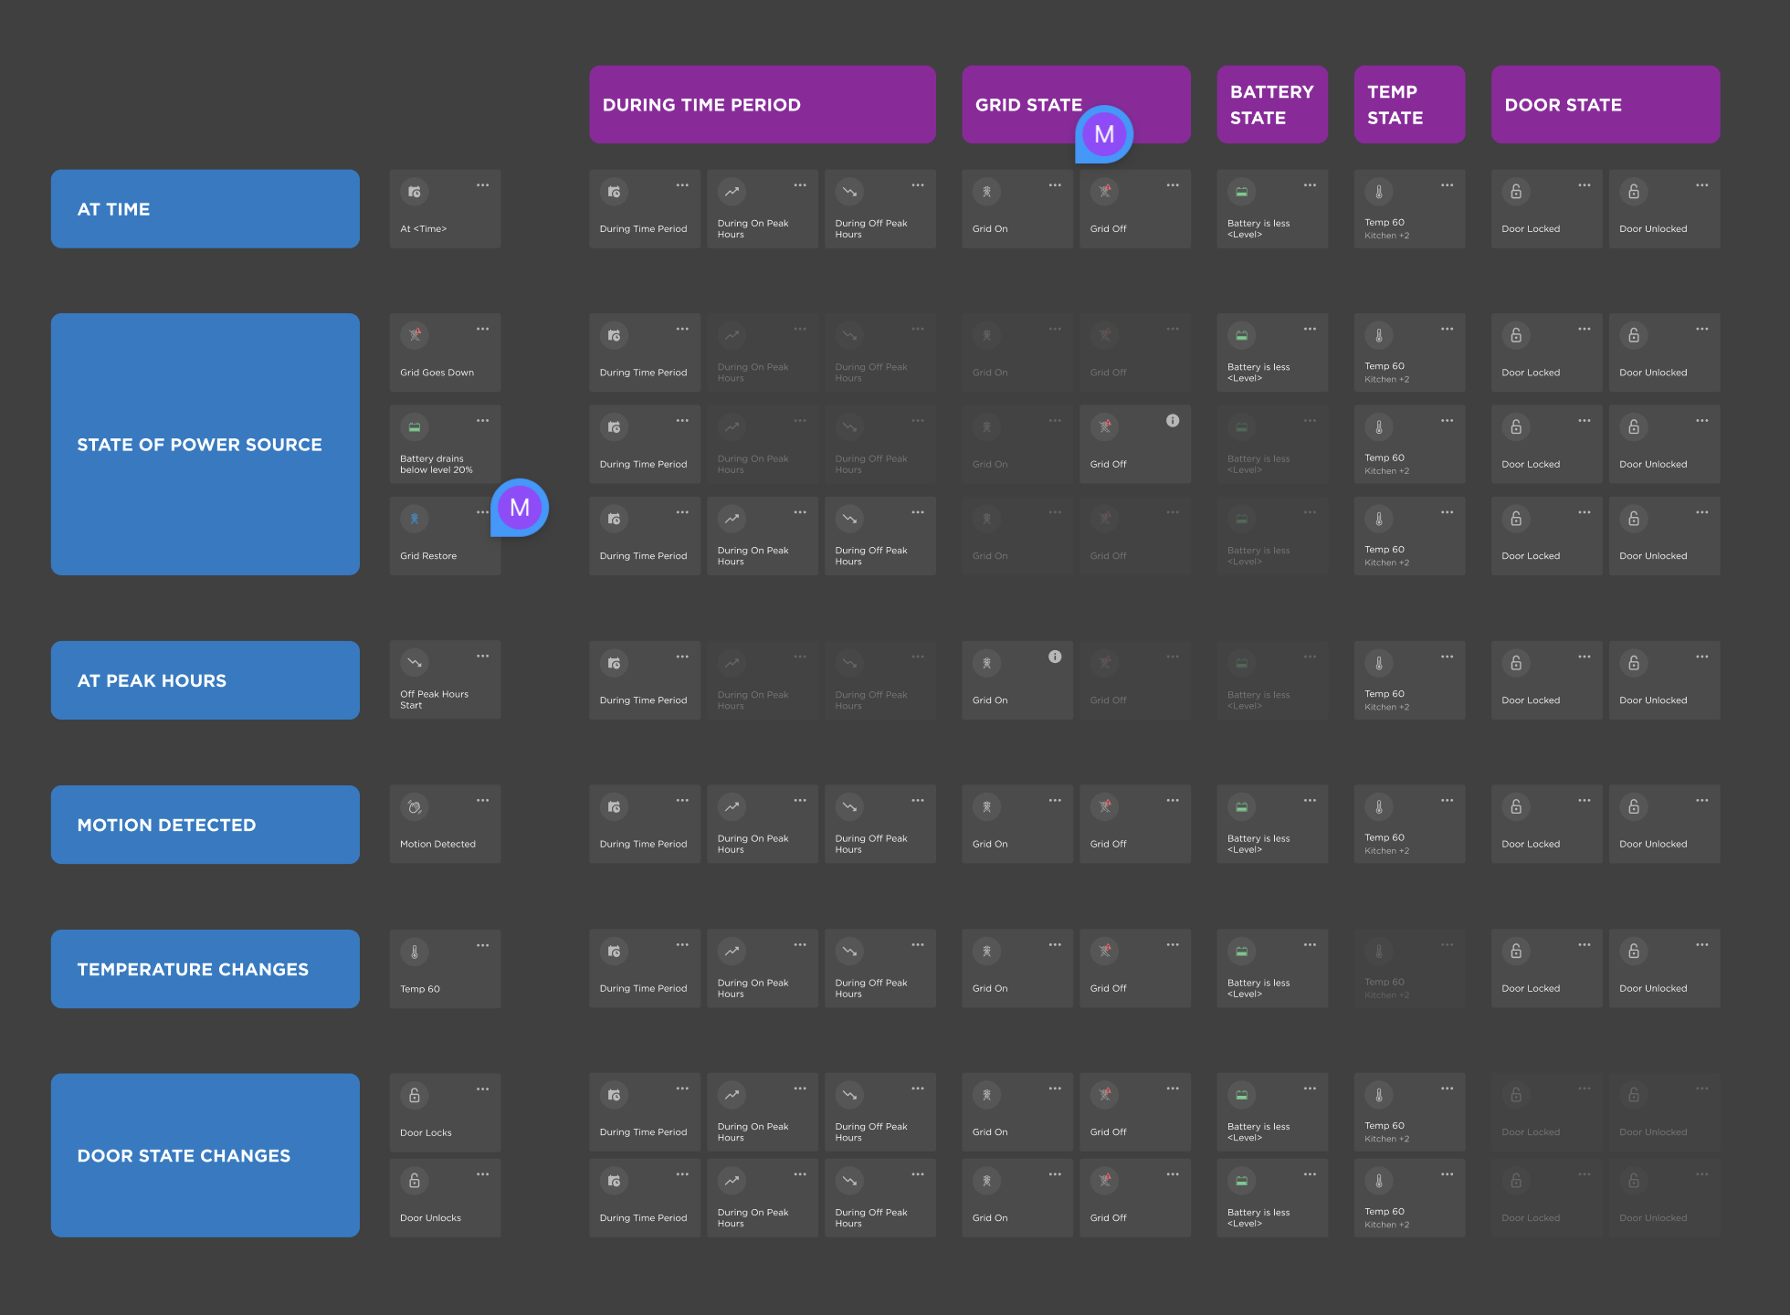
Task: Click the M avatar beside Grid Restore card
Action: pos(520,508)
